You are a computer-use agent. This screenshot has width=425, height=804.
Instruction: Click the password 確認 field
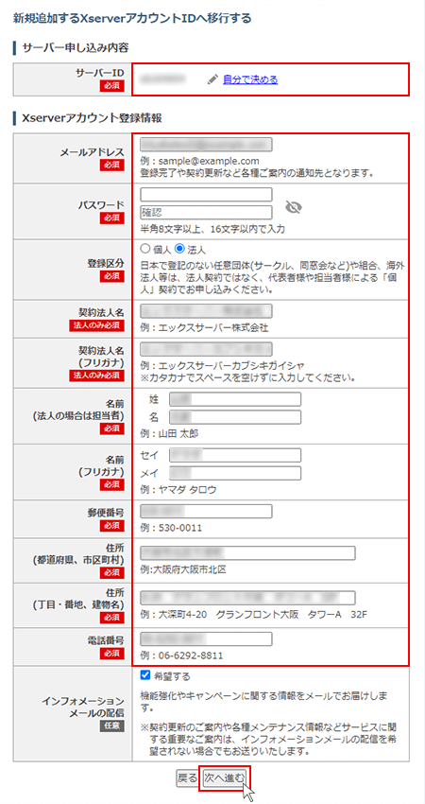pyautogui.click(x=206, y=212)
